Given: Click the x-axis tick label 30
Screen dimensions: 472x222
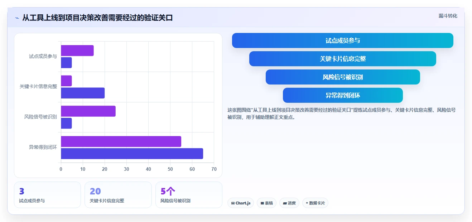Looking at the screenshot, I should [126, 169].
